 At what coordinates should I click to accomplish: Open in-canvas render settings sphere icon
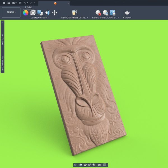(x=106, y=13)
